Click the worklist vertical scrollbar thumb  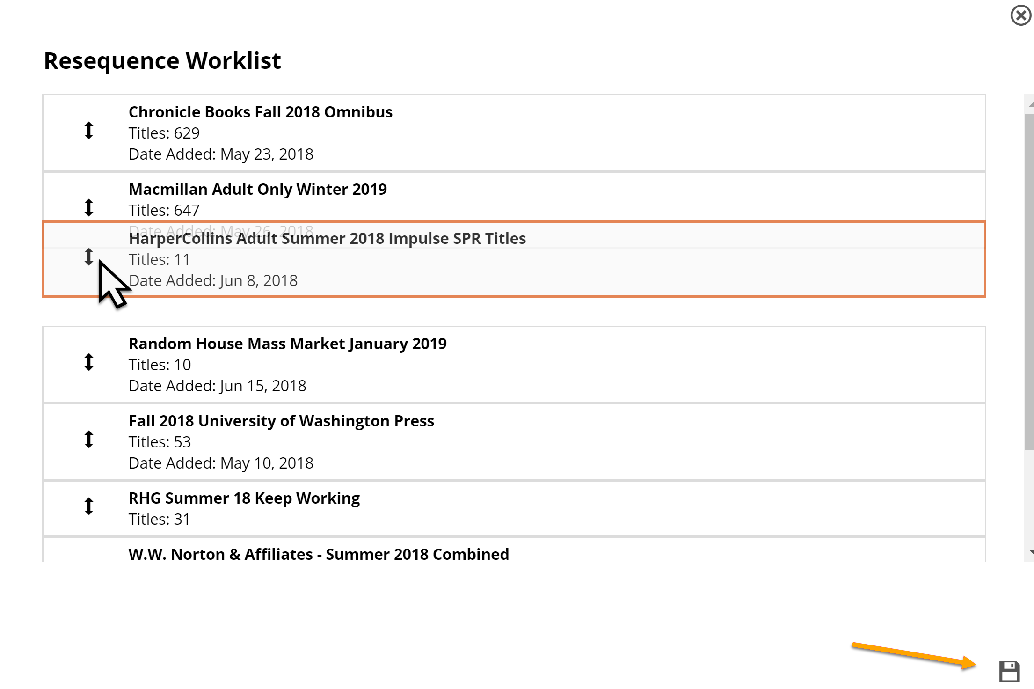point(1029,281)
